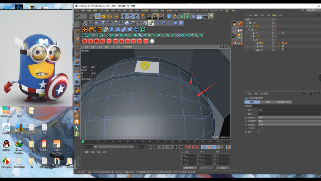Toggle green checkmark on 牙齿 row
Image resolution: width=321 pixels, height=181 pixels.
(277, 23)
